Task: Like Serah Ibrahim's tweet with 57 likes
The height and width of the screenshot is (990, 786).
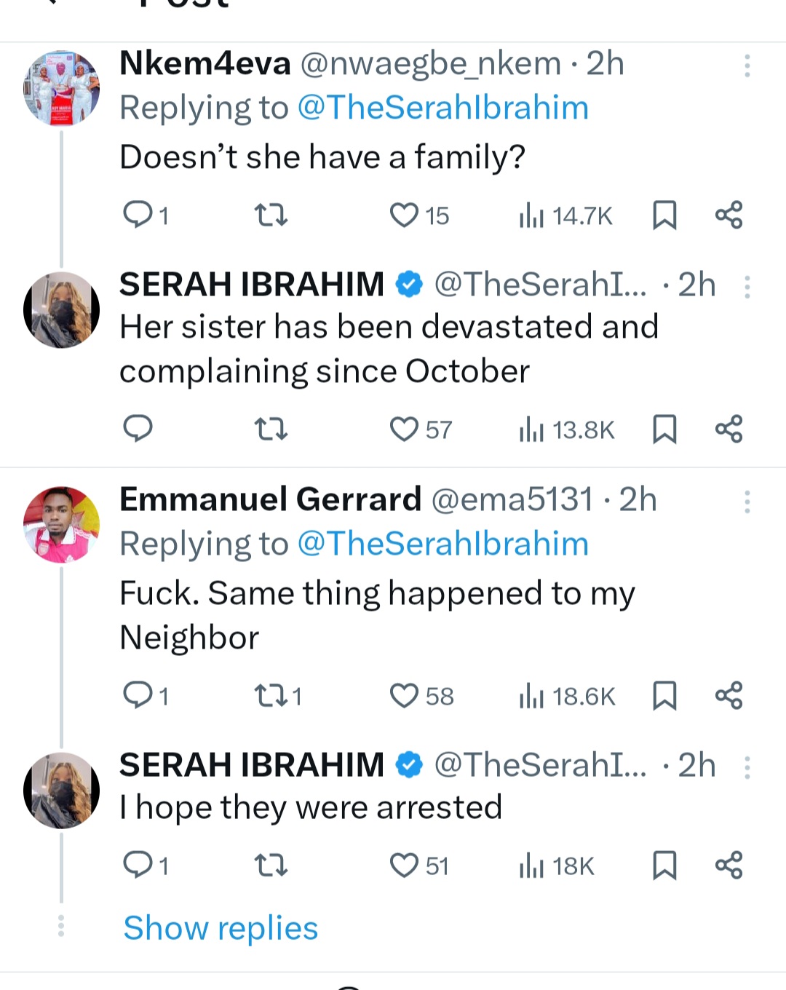Action: pos(405,429)
